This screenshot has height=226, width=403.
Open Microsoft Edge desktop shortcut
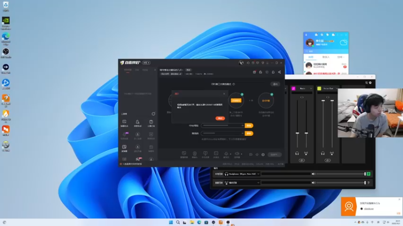(6, 39)
